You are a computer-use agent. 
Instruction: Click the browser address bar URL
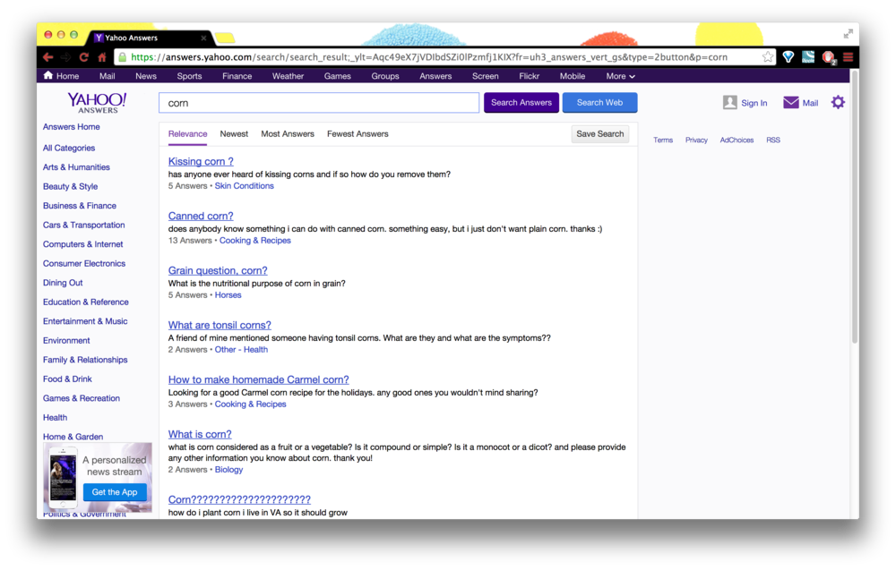428,57
